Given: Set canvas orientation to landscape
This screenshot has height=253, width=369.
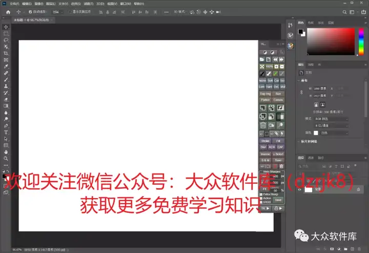Looking at the screenshot, I should coord(323,104).
